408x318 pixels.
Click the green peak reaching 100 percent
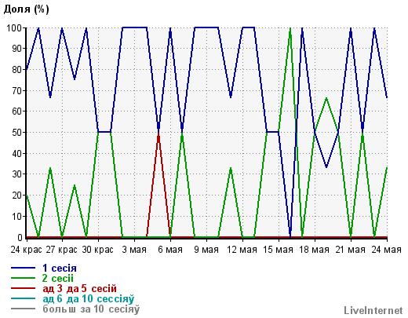coord(290,29)
